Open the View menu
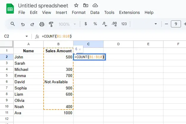The width and height of the screenshot is (186, 124). pyautogui.click(x=47, y=12)
